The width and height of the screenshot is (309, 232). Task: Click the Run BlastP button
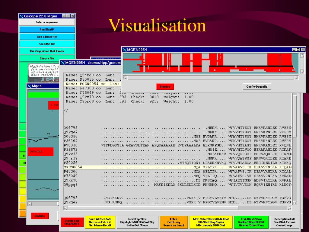point(47,29)
